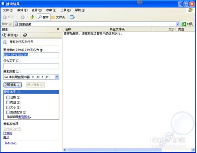Expand the address bar dropdown
Screen dimensions: 197x153
[178, 24]
